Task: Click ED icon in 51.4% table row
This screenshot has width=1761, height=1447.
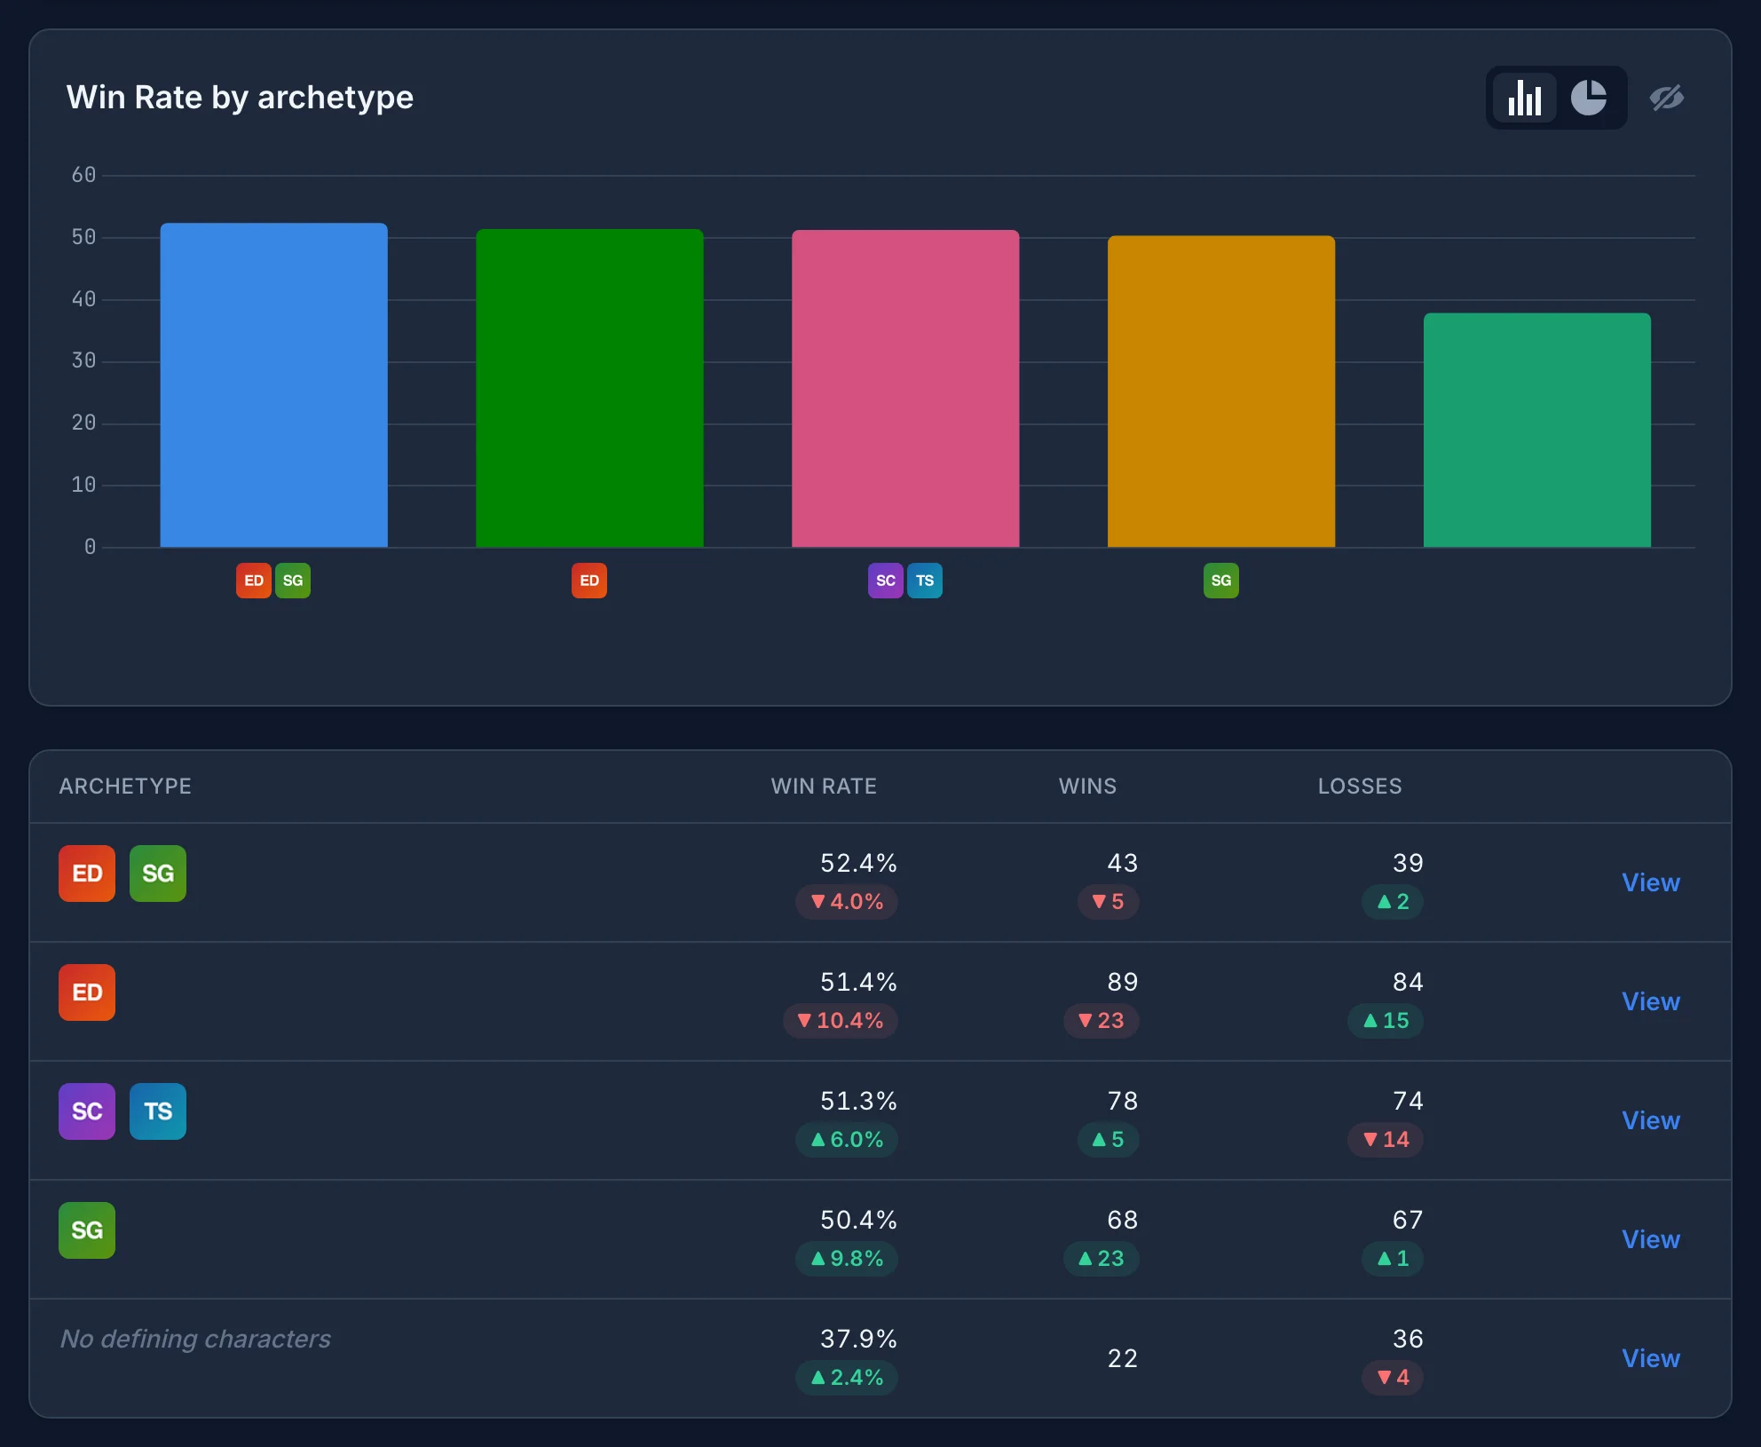Action: pos(87,992)
